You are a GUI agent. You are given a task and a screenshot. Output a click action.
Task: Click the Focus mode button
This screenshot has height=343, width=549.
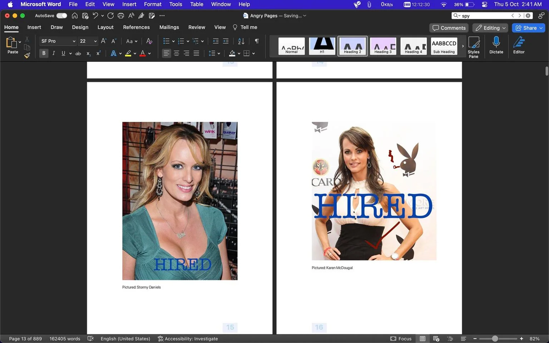[401, 339]
